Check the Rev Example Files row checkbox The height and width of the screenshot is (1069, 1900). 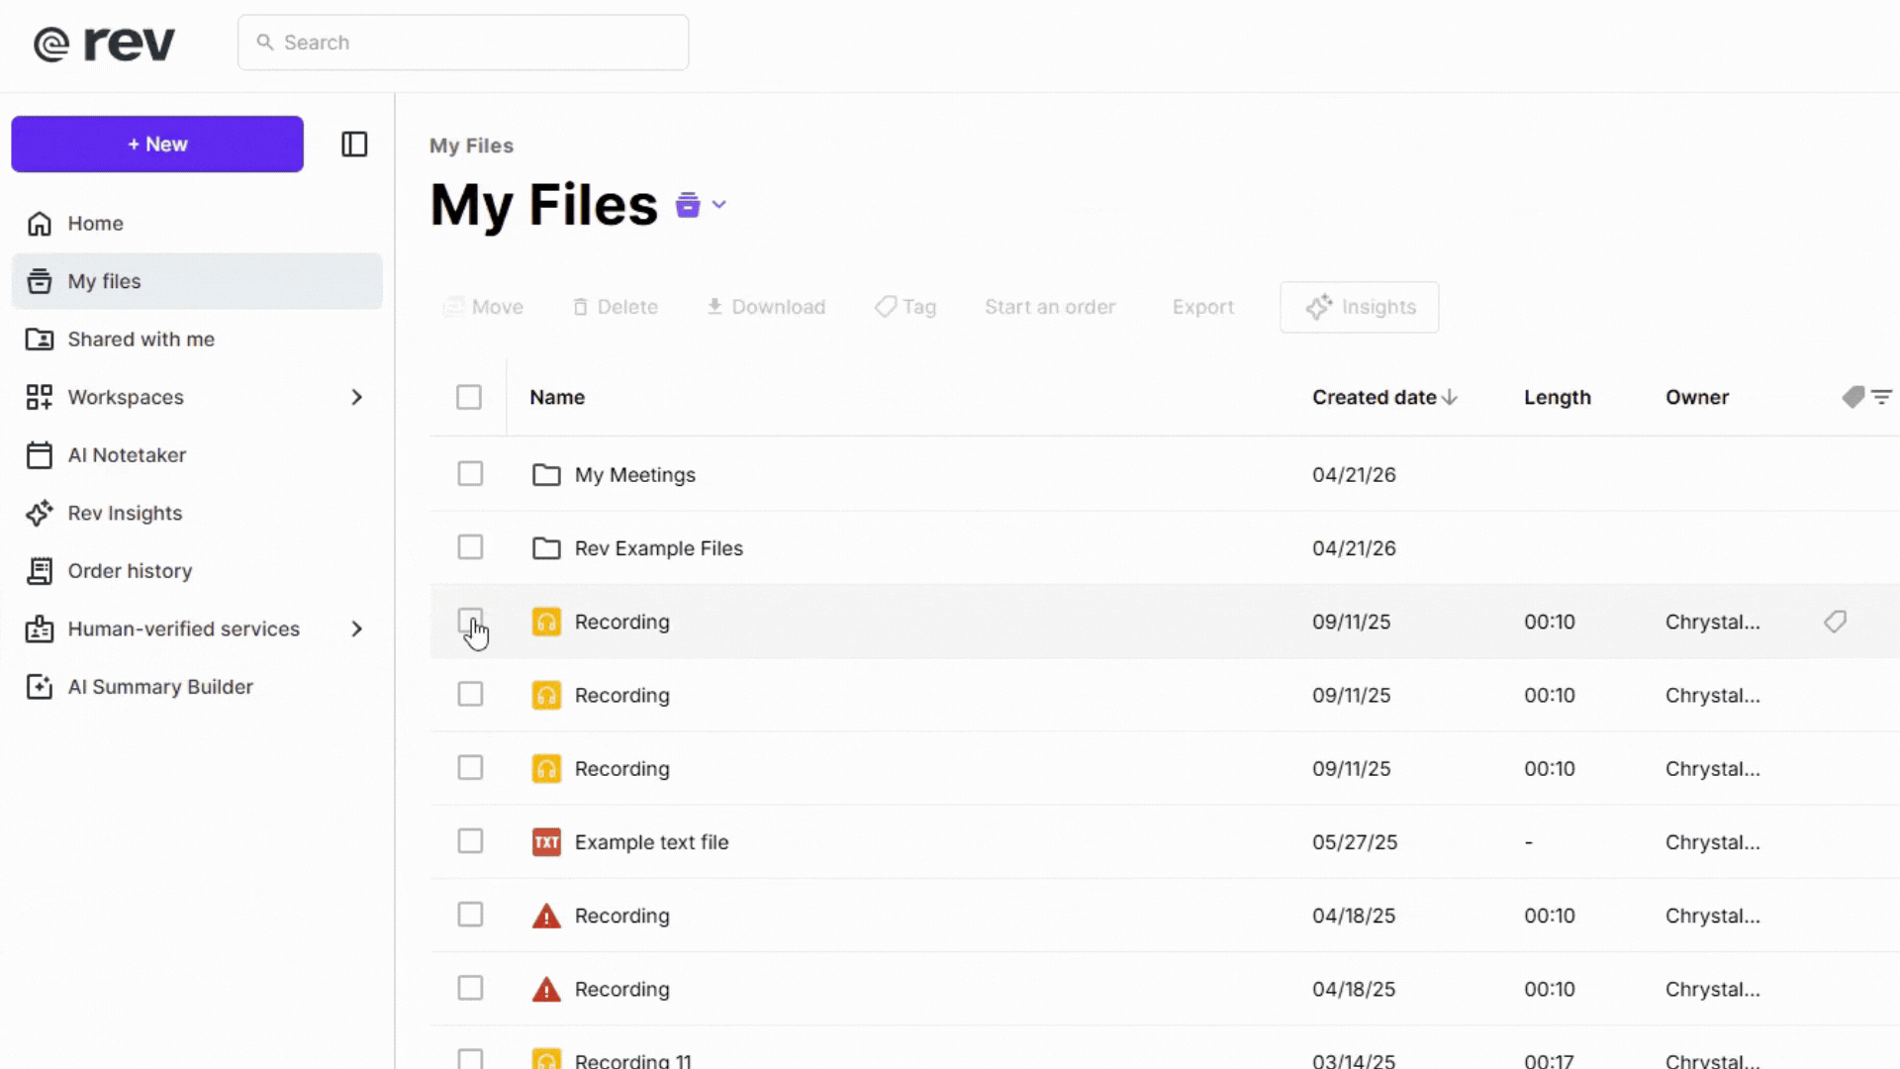pyautogui.click(x=470, y=547)
